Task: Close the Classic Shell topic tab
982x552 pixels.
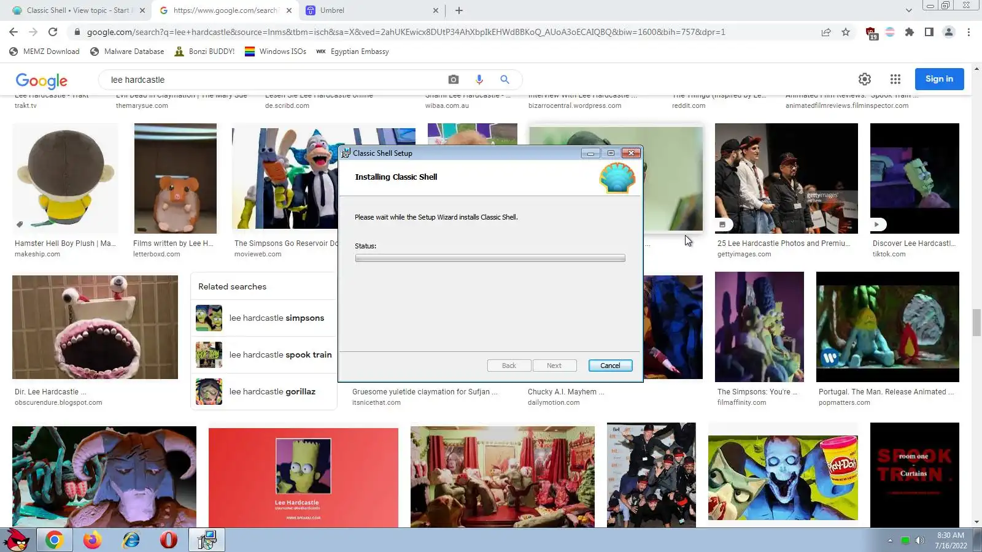Action: click(142, 10)
